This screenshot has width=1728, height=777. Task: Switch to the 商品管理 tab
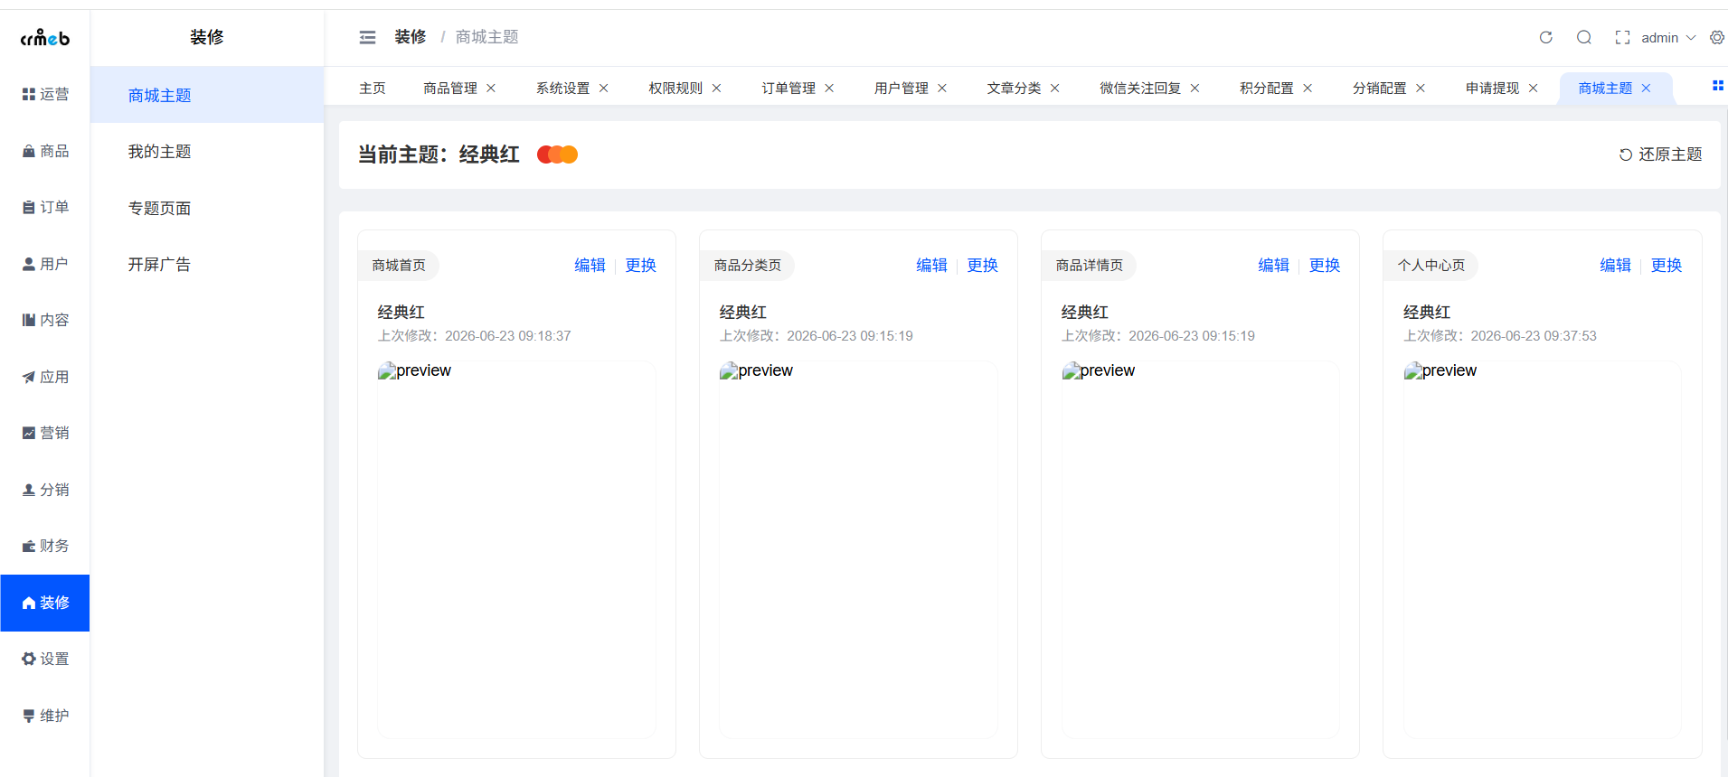450,88
